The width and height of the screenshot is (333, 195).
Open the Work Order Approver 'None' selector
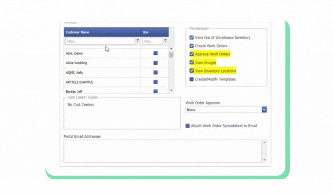point(223,109)
